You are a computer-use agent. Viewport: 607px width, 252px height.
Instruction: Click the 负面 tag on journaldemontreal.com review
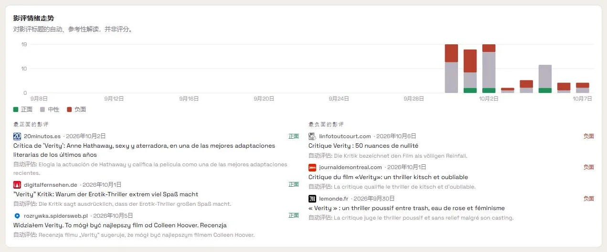coord(589,167)
